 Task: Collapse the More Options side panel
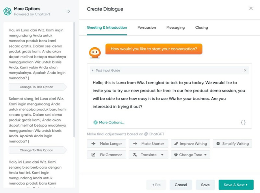(x=68, y=11)
